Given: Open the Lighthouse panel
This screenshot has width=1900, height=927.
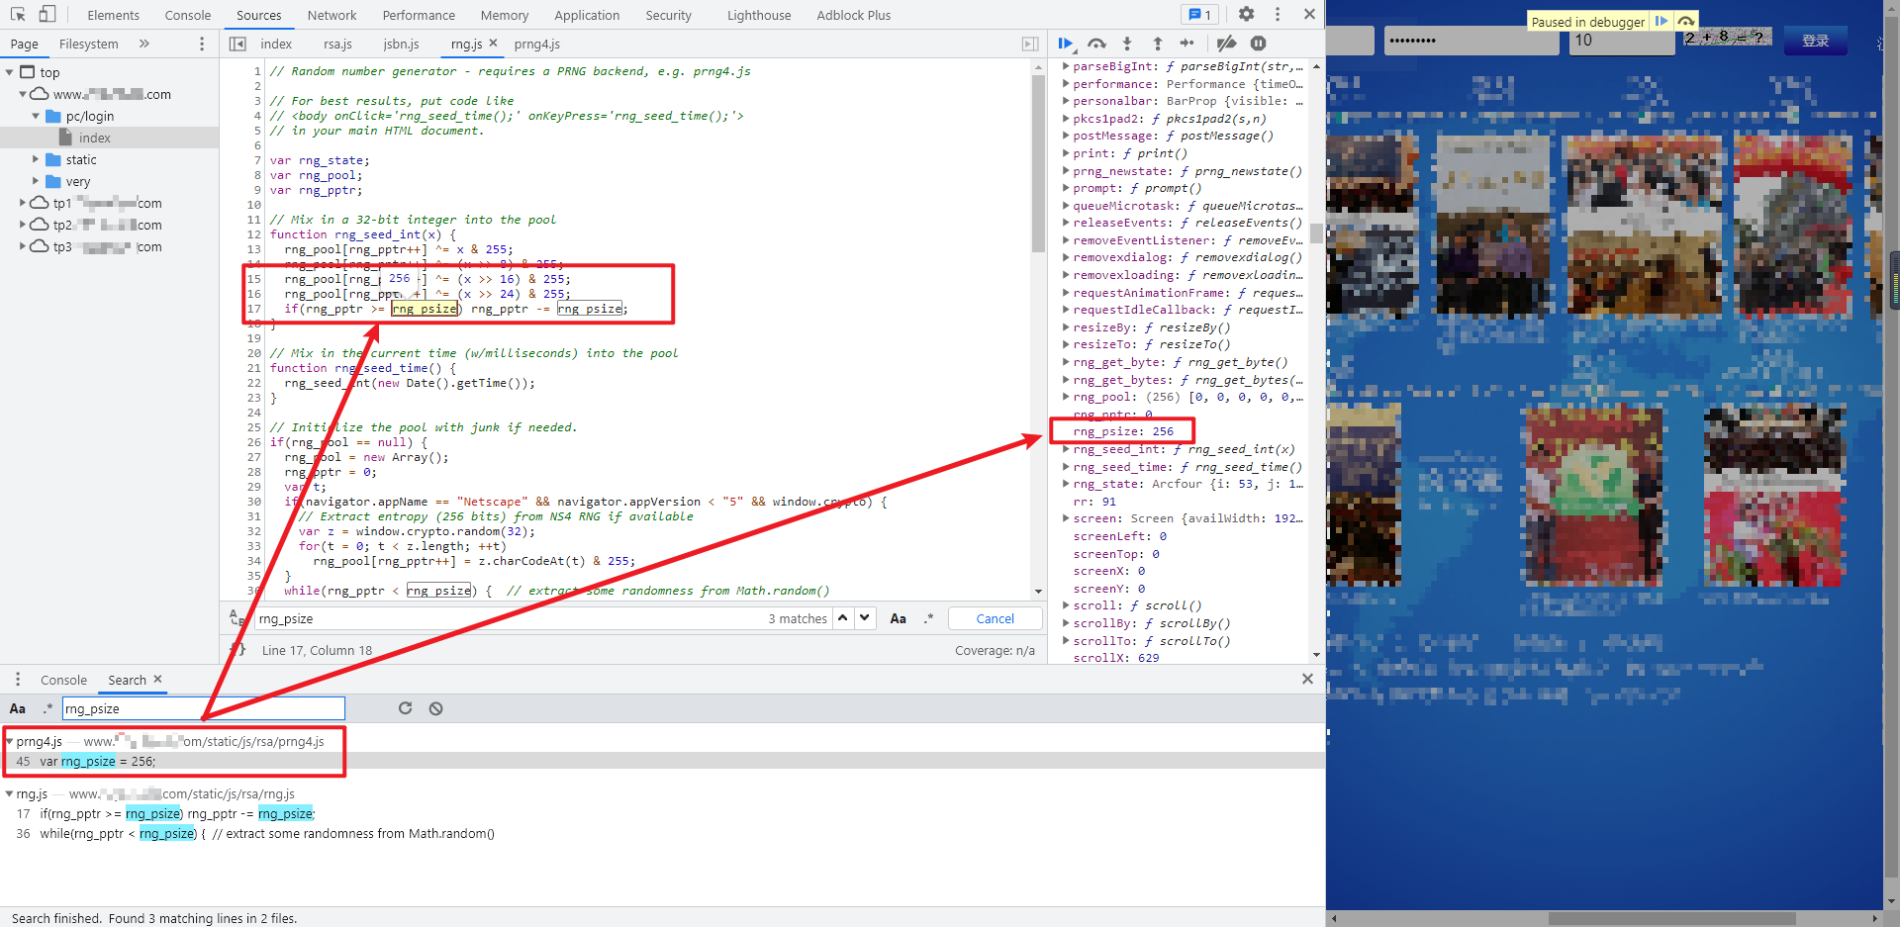Looking at the screenshot, I should coord(759,15).
